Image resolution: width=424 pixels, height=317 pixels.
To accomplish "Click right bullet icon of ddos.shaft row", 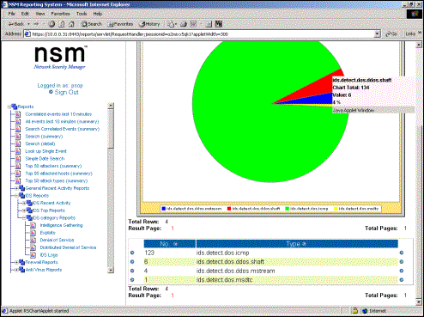I will [402, 262].
